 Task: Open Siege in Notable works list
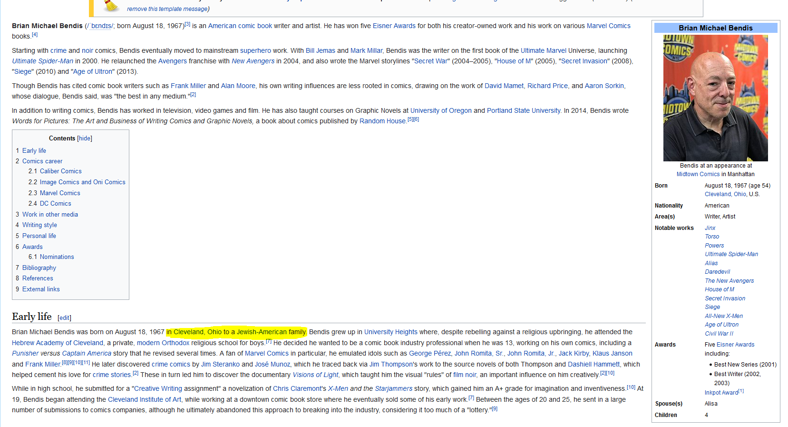point(712,307)
